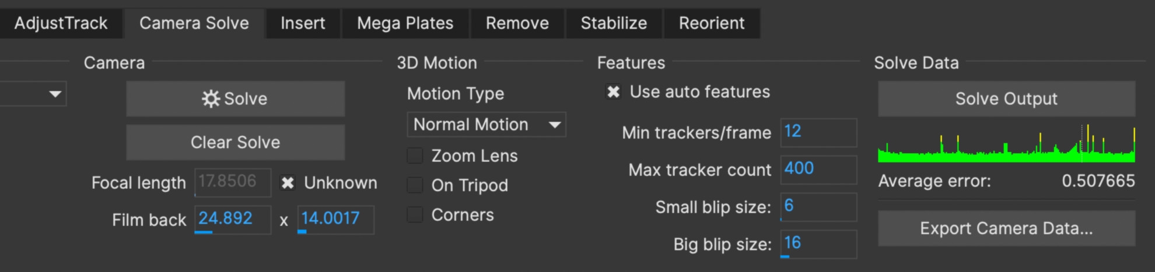1155x272 pixels.
Task: Switch to the AdjustTrack tab
Action: coord(61,23)
